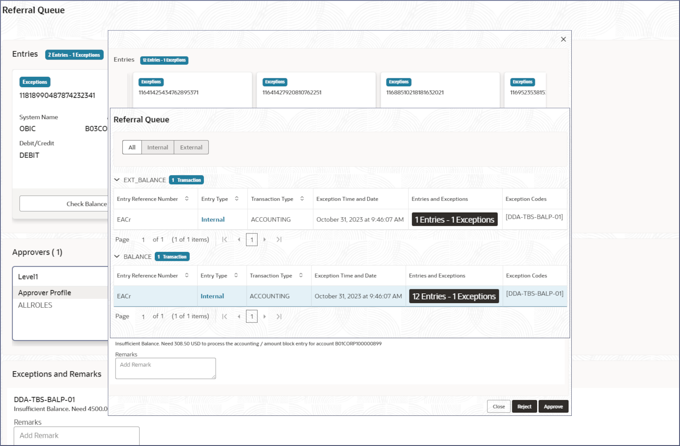The image size is (680, 446).
Task: Go to previous page in BALANCE pagination
Action: 239,316
